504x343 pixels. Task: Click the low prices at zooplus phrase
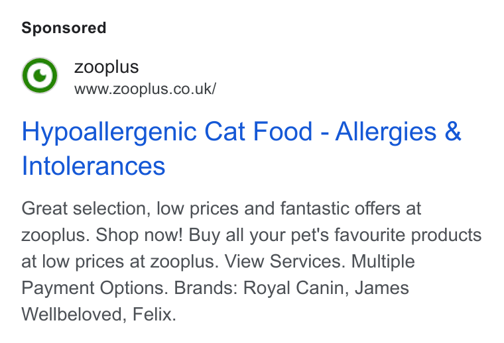pyautogui.click(x=130, y=261)
